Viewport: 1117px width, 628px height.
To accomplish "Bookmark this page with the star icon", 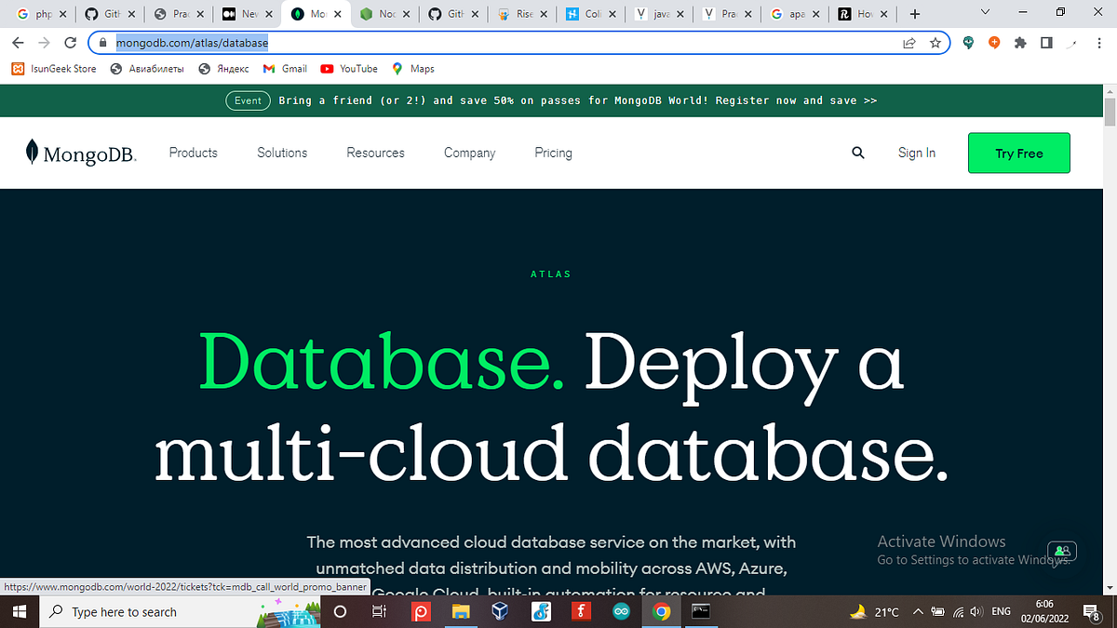I will click(x=935, y=42).
